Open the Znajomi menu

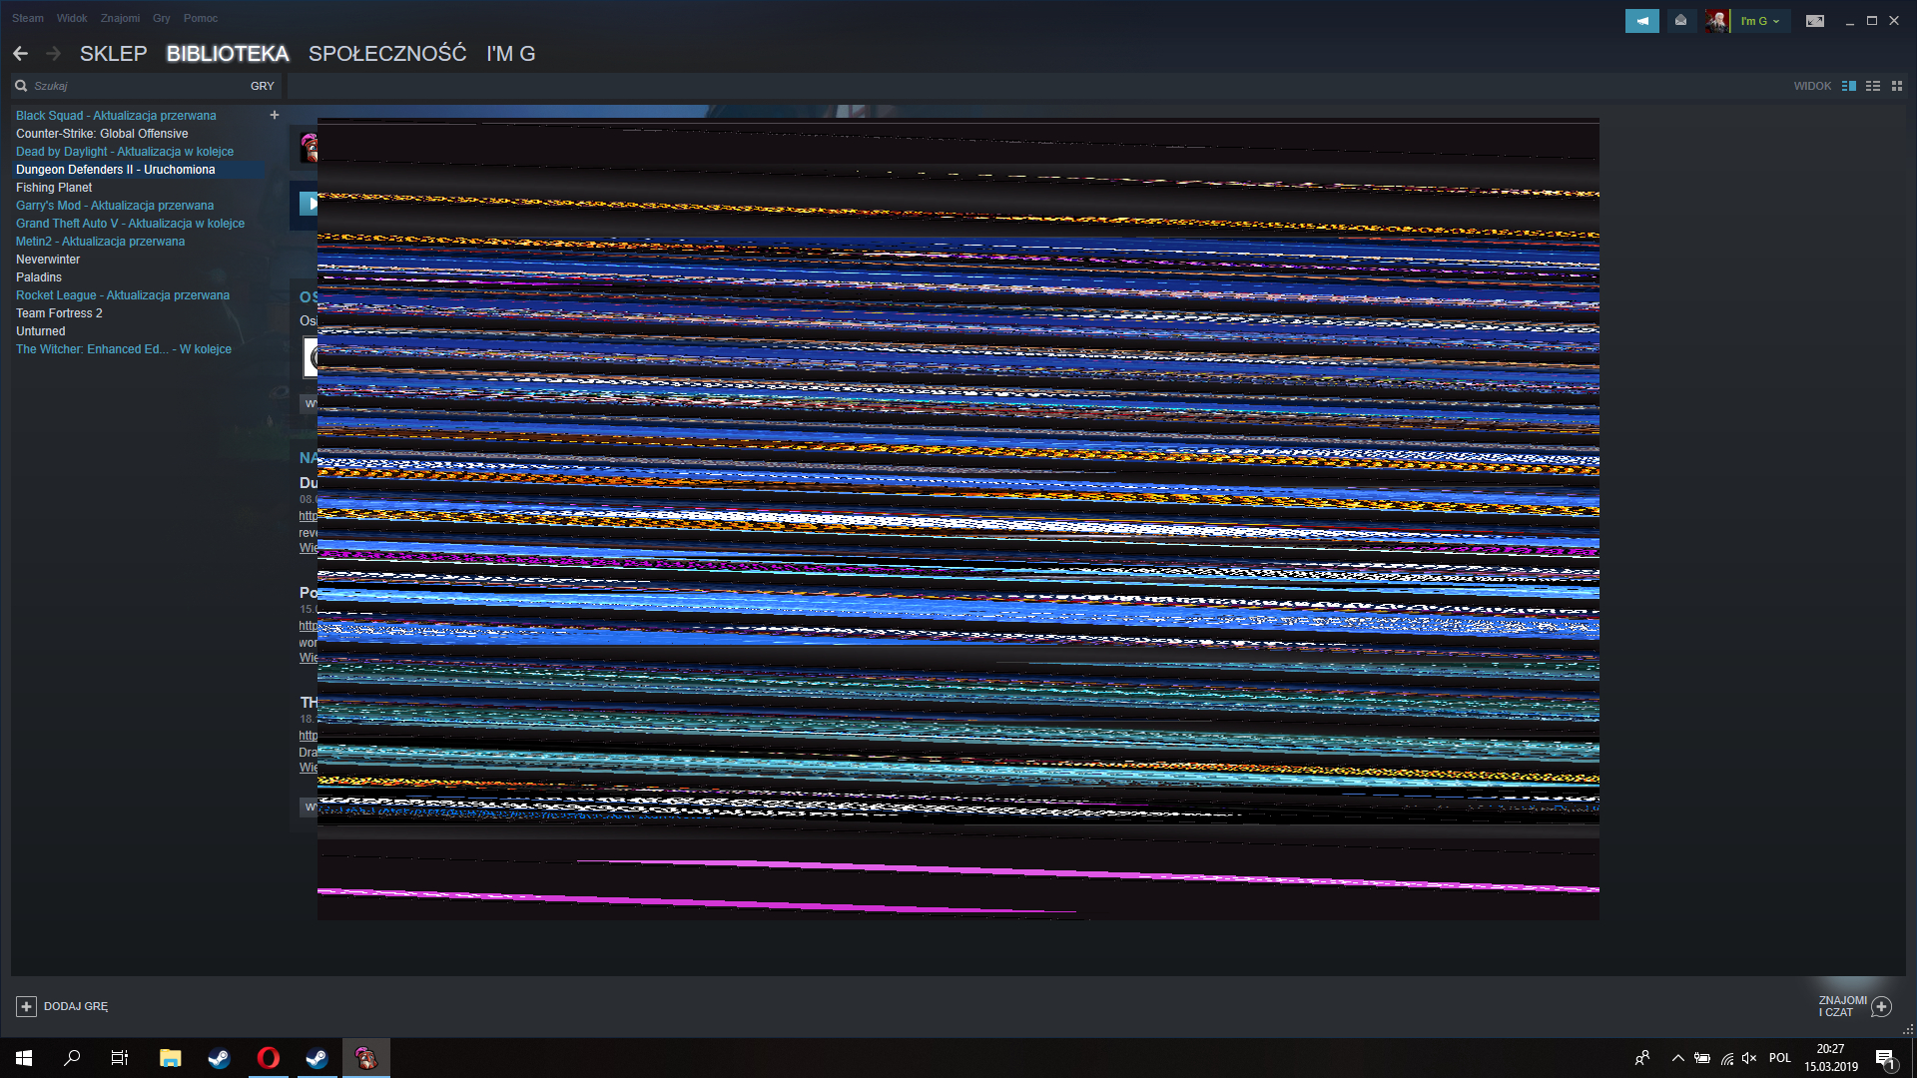120,18
